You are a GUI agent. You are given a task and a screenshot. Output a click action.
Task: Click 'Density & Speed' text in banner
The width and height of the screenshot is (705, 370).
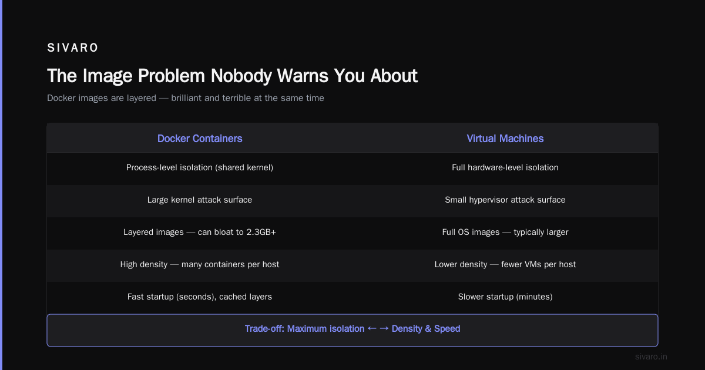426,329
